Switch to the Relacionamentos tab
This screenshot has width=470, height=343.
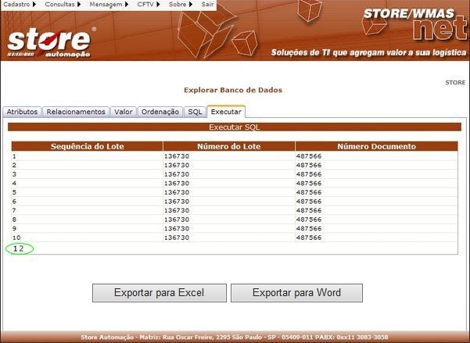pos(76,112)
